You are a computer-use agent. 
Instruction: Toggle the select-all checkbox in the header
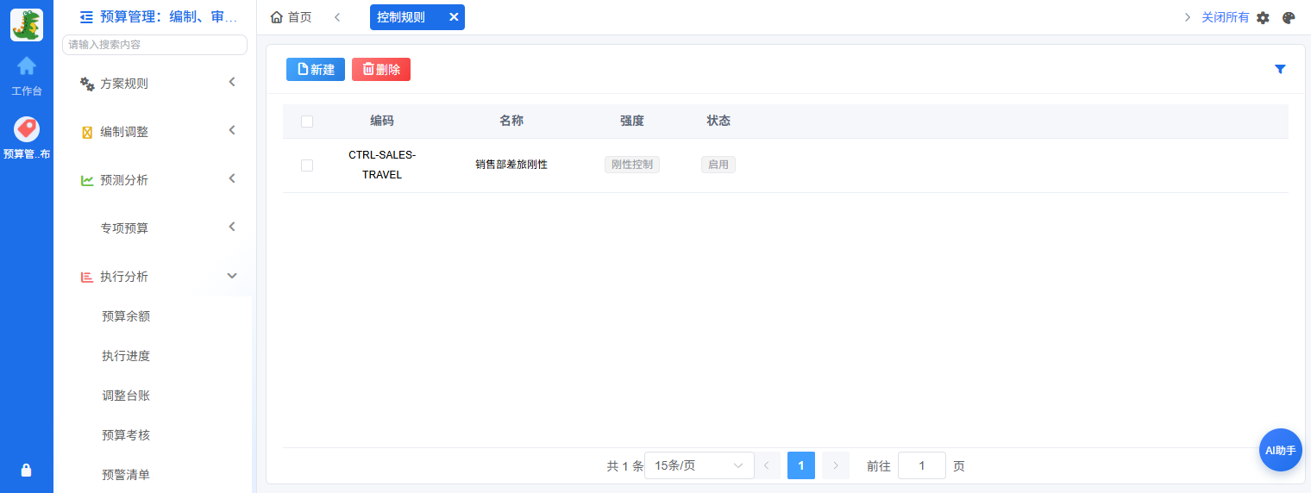(x=307, y=122)
